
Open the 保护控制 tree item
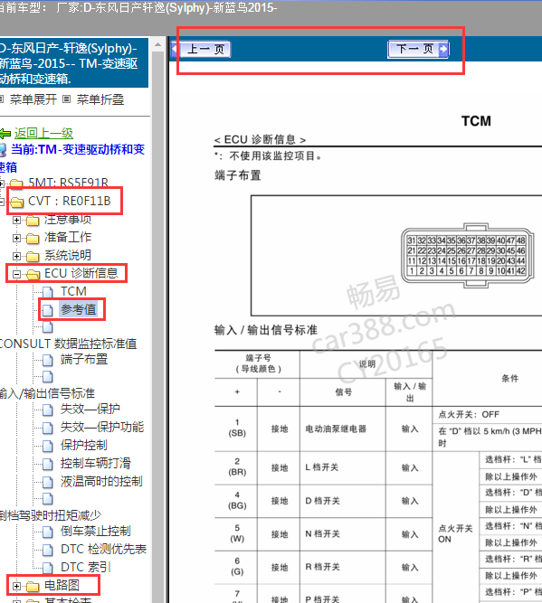(x=84, y=445)
